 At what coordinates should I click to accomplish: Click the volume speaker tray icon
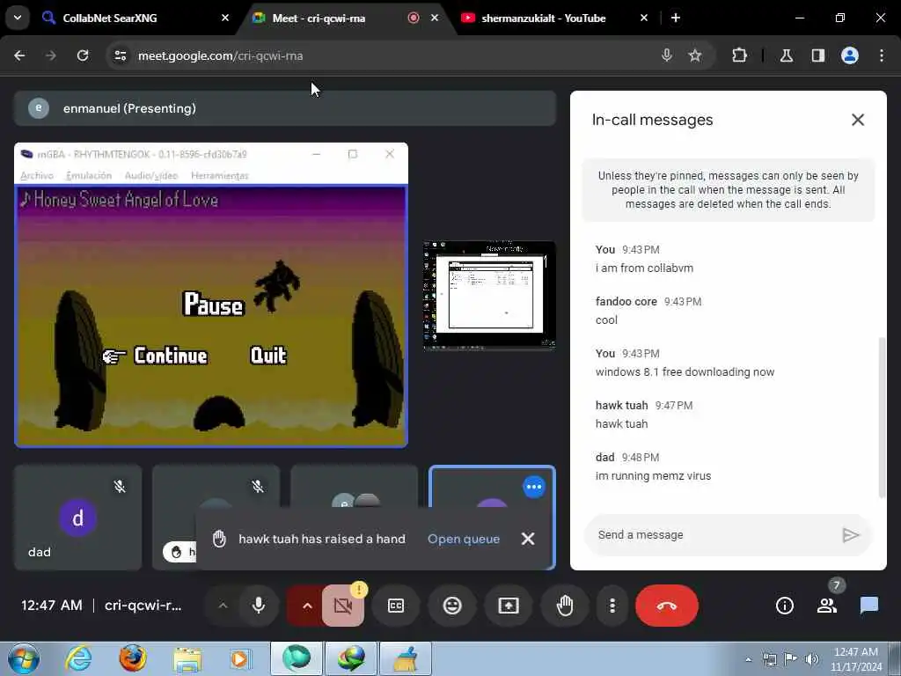pos(812,659)
